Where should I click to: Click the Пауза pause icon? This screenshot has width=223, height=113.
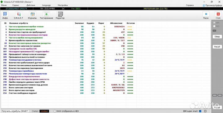coord(206,14)
